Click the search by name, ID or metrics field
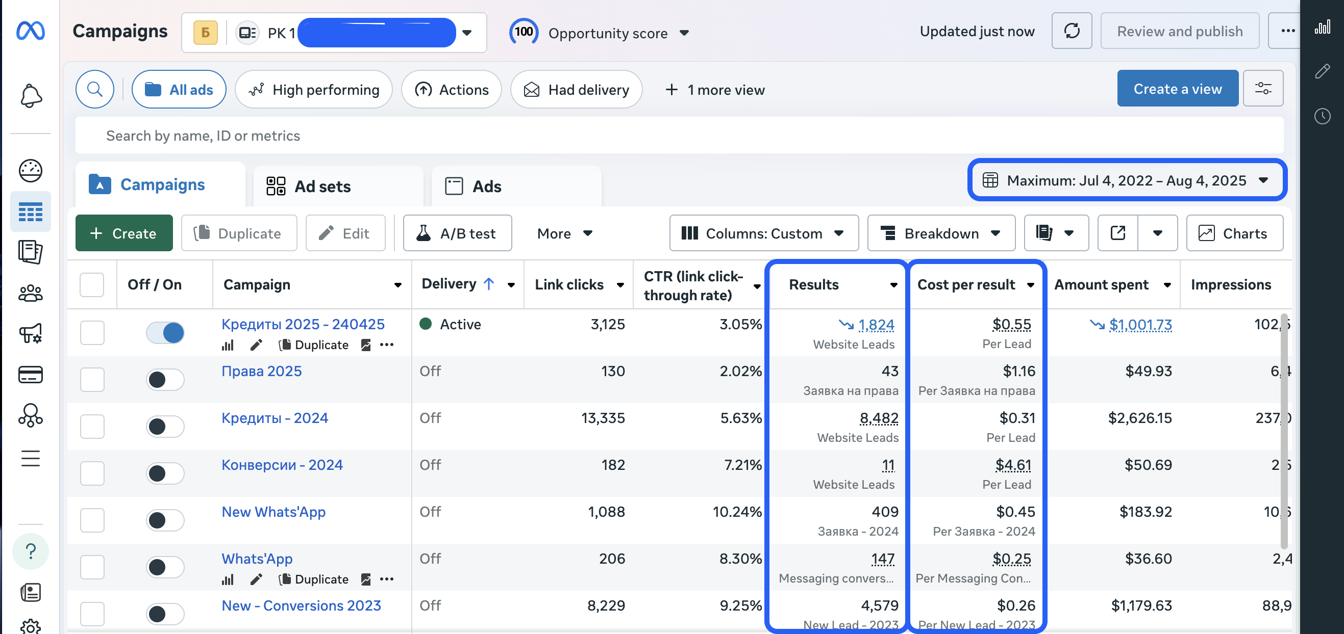The image size is (1344, 634). click(x=678, y=136)
